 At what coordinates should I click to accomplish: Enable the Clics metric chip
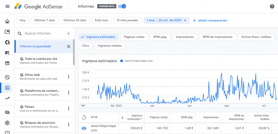[86, 46]
